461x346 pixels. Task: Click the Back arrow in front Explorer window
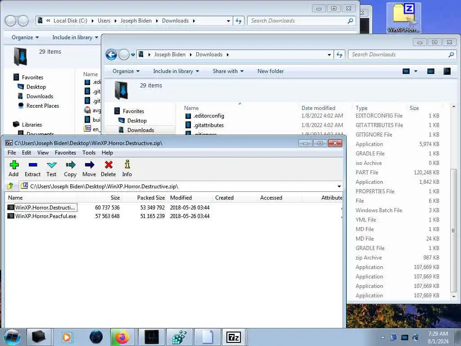(112, 55)
